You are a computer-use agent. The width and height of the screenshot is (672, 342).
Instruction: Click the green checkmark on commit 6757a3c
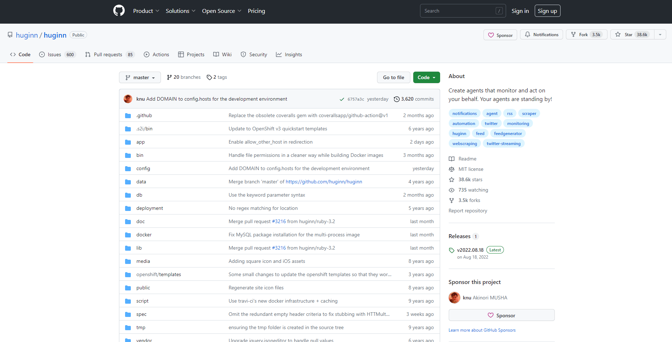pyautogui.click(x=342, y=99)
